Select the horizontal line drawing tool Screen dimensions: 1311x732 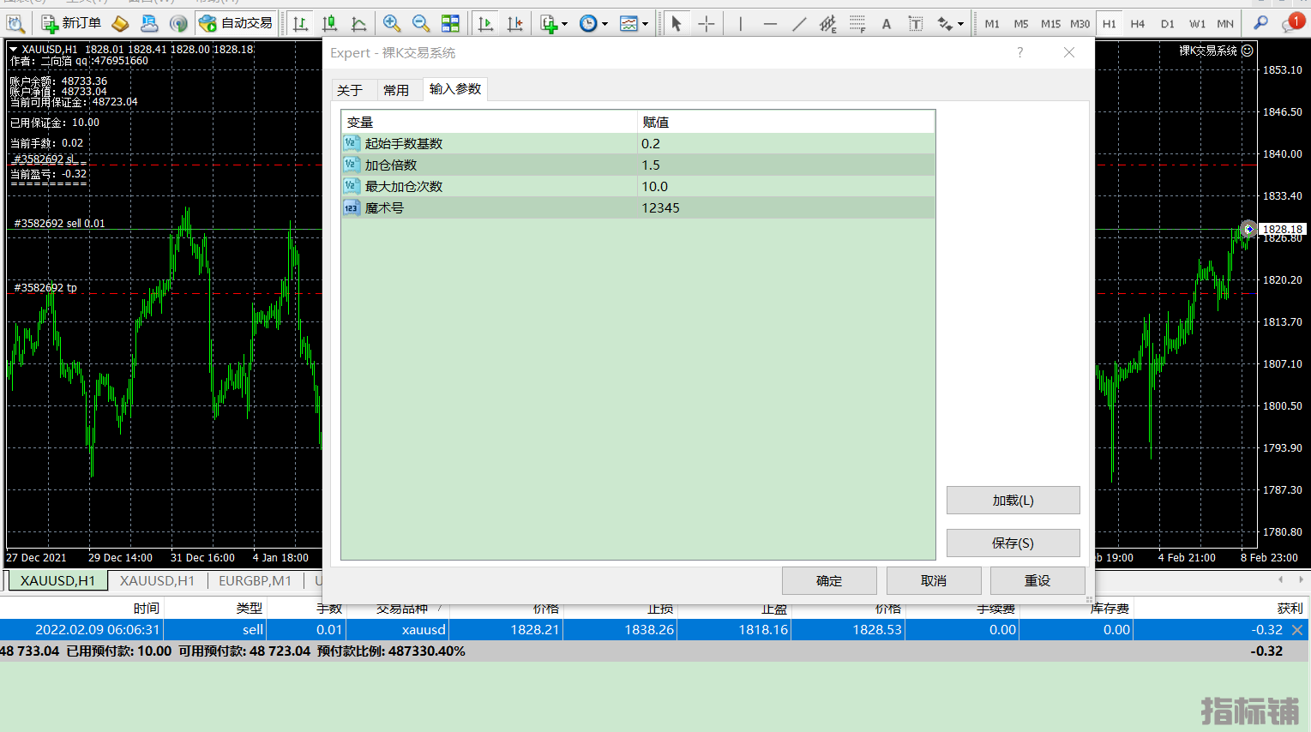click(x=770, y=24)
